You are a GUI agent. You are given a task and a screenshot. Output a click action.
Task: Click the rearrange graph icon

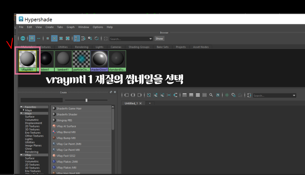click(169, 95)
